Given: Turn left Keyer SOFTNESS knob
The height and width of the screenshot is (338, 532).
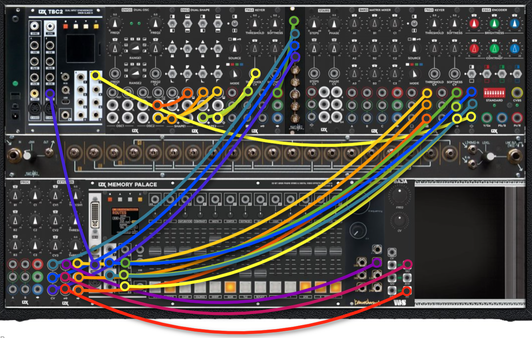Looking at the screenshot, I should click(x=274, y=24).
